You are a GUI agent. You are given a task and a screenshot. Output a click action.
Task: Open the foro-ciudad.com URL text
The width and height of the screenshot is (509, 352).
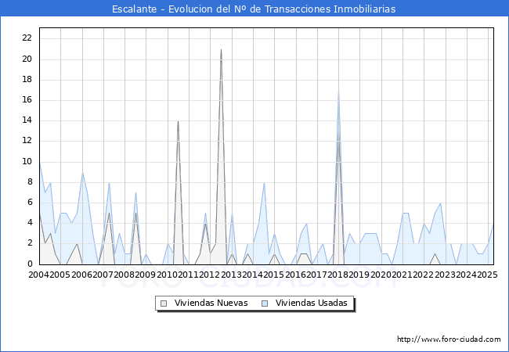(x=449, y=339)
